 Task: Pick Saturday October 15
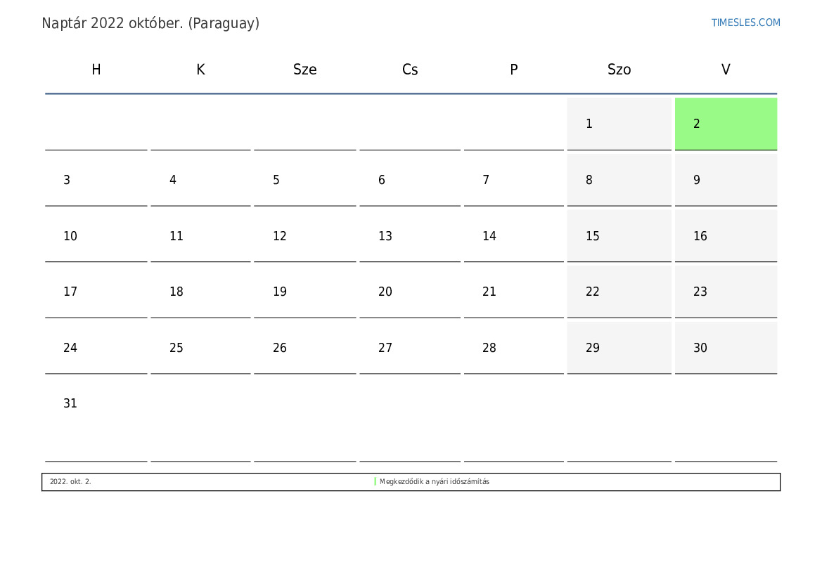point(619,236)
